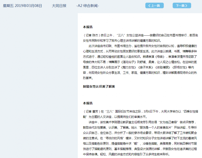Click the 下一篇 next article button
This screenshot has width=202, height=158.
click(182, 5)
